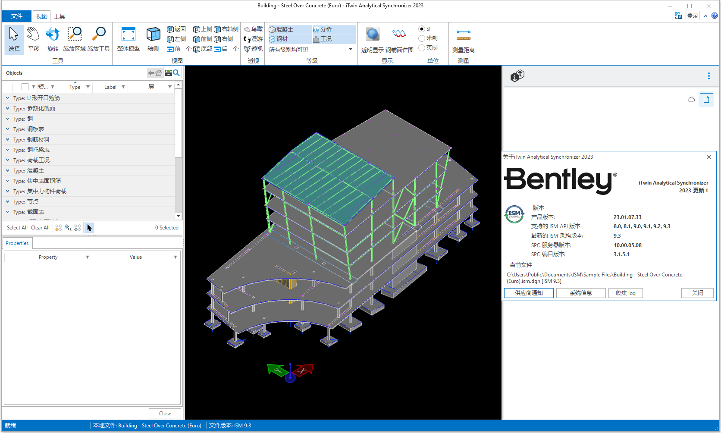Switch to 前侧 front view
721x433 pixels.
203,39
